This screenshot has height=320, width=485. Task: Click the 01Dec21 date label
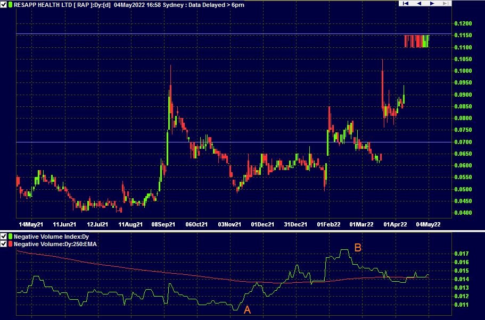coord(262,224)
